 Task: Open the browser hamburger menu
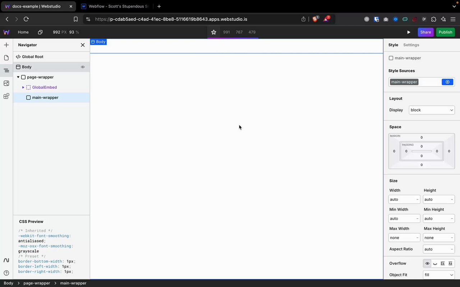pyautogui.click(x=453, y=19)
